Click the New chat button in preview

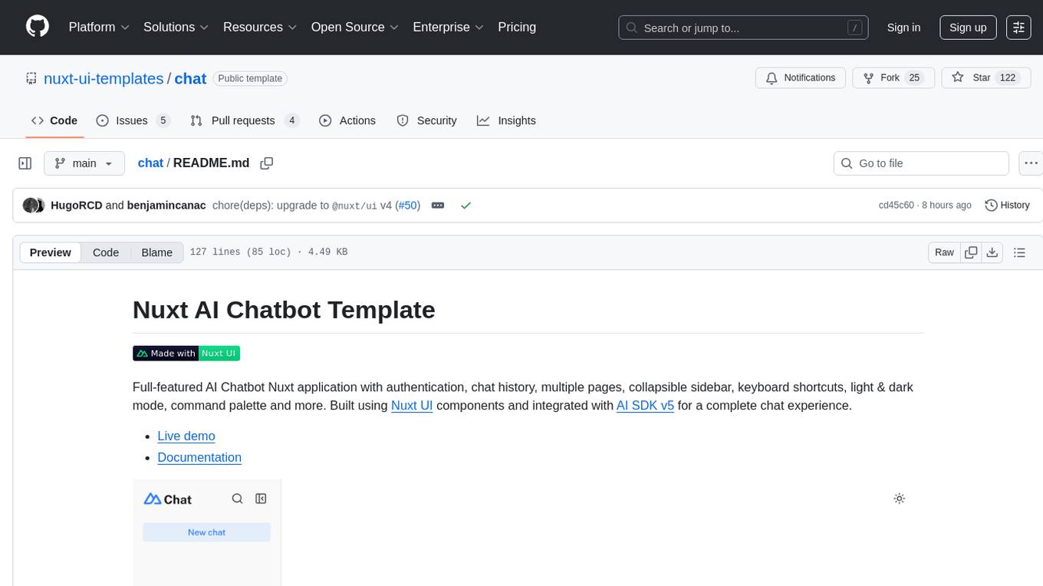[x=206, y=532]
